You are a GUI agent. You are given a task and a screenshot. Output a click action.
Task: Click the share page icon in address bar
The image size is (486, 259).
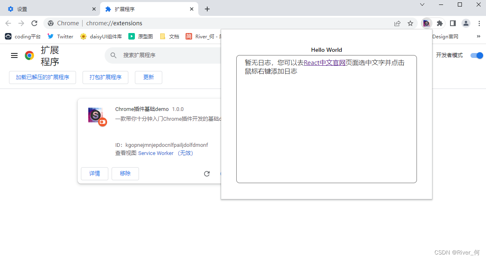click(397, 23)
